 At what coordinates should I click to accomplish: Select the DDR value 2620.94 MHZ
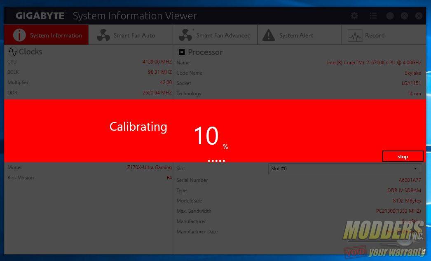157,93
